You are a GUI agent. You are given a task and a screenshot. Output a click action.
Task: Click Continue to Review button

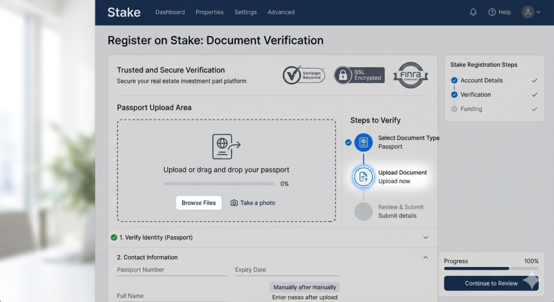point(491,283)
